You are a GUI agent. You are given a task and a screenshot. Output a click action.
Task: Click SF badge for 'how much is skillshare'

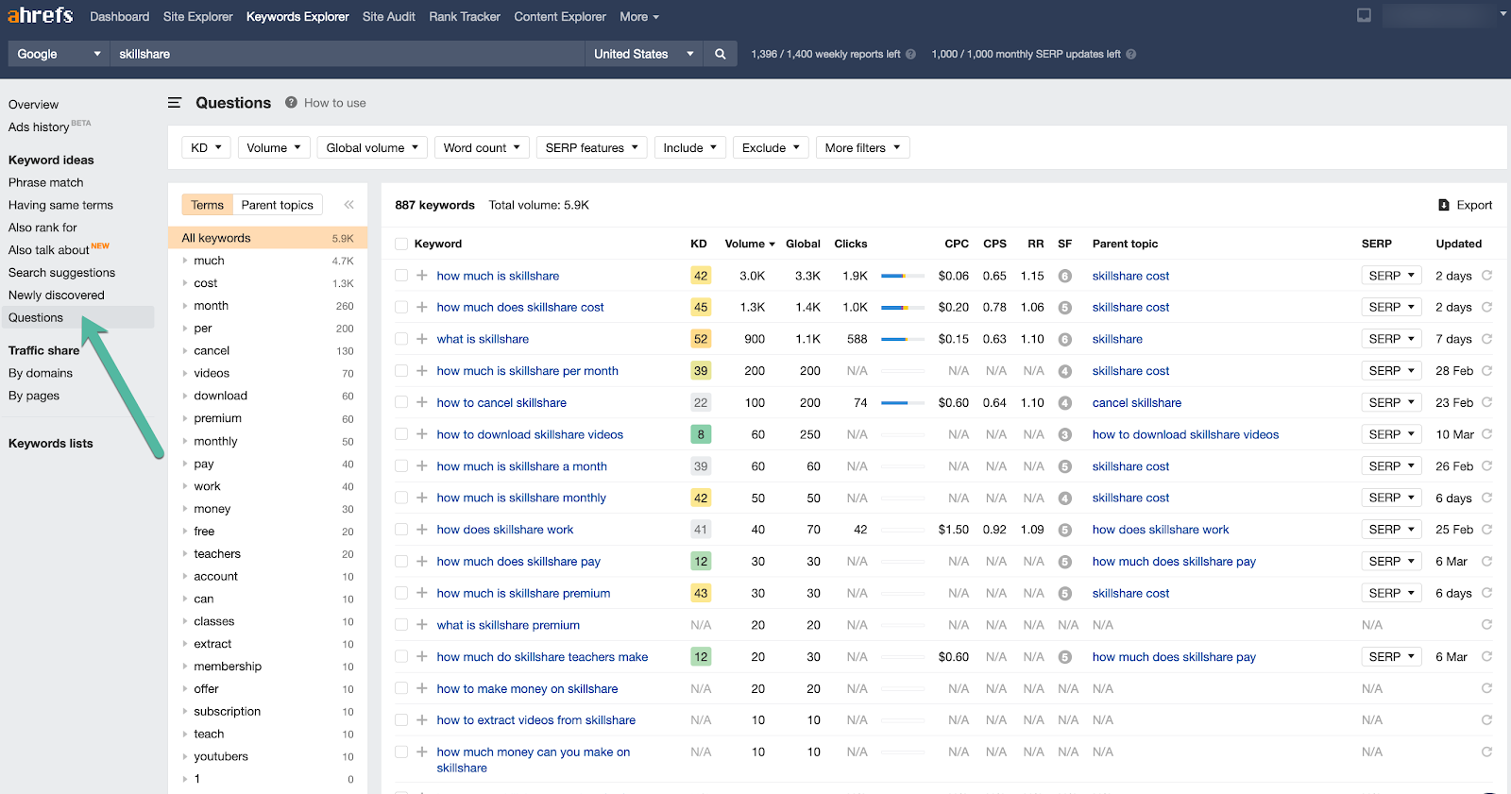pyautogui.click(x=1065, y=276)
